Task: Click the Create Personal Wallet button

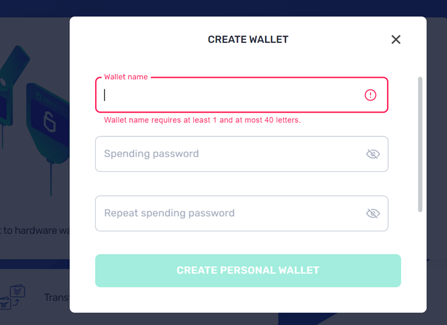Action: coord(248,271)
